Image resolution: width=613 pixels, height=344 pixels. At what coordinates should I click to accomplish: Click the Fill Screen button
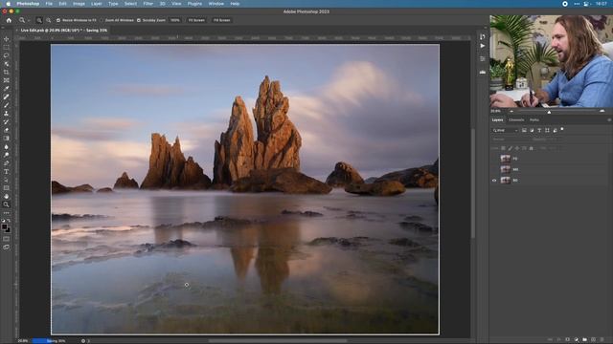click(221, 20)
